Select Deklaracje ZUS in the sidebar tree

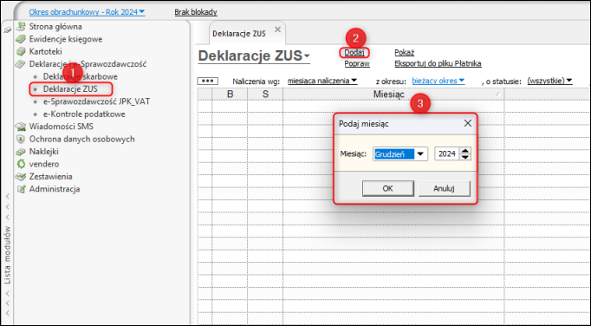coord(70,89)
